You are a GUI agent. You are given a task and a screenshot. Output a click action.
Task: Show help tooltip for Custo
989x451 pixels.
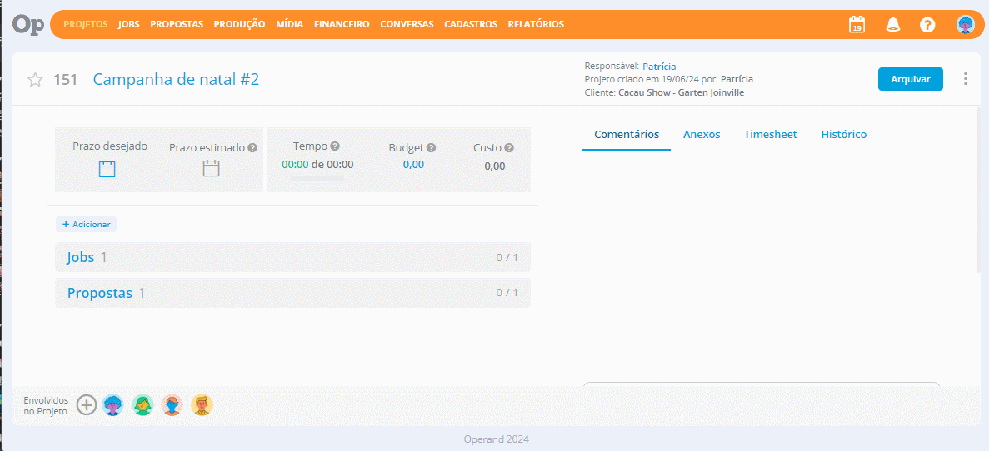click(x=509, y=148)
